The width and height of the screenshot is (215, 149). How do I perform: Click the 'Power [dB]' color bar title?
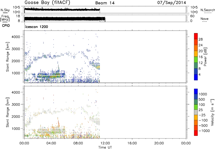coord(205,57)
